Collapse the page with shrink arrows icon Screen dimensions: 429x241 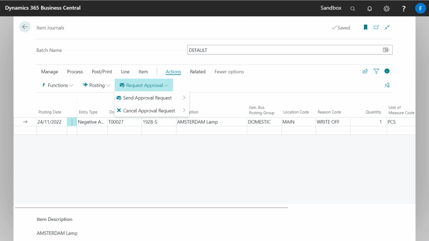387,28
